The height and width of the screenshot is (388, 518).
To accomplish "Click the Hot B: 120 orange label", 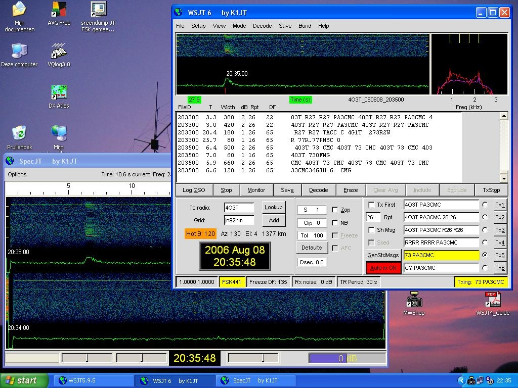I will [200, 233].
